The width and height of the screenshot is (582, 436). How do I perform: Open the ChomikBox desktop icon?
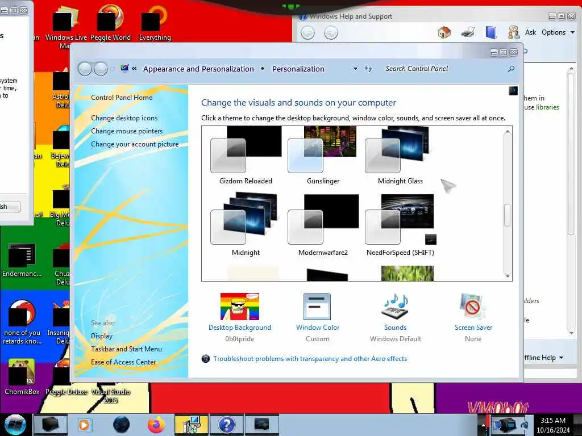[22, 377]
